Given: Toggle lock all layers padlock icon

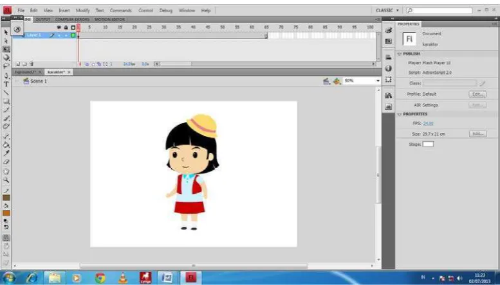Looking at the screenshot, I should click(x=66, y=28).
